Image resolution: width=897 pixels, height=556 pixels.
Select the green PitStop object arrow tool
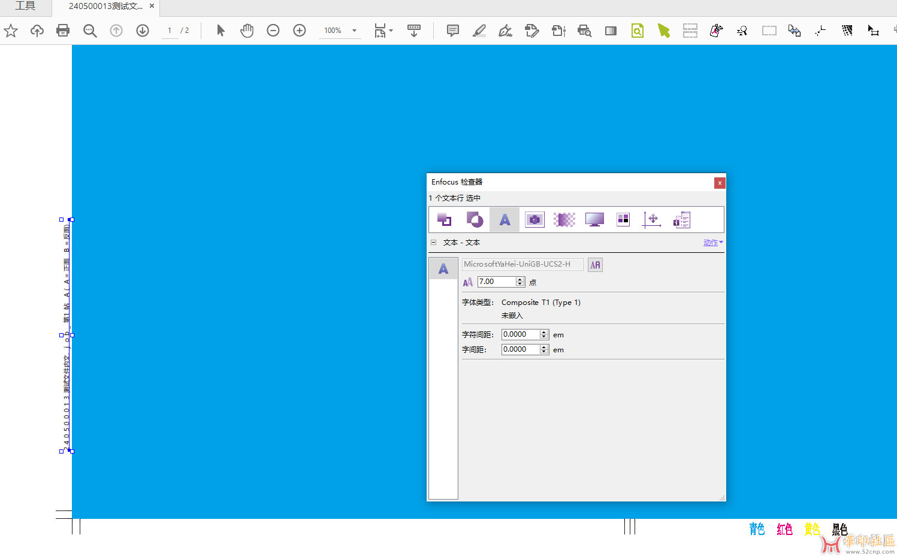click(x=664, y=31)
